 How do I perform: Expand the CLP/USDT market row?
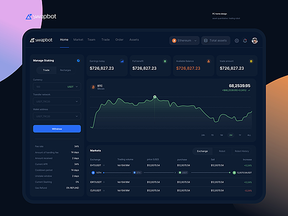click(x=104, y=191)
